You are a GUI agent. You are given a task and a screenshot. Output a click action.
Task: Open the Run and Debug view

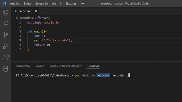point(5,46)
